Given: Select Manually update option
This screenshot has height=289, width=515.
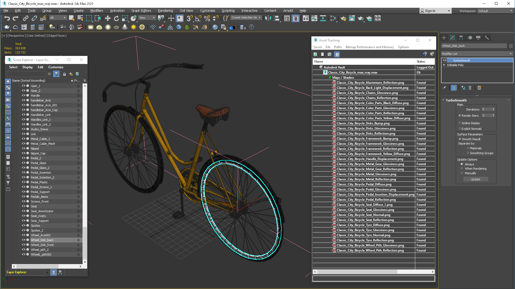Looking at the screenshot, I should tap(462, 173).
